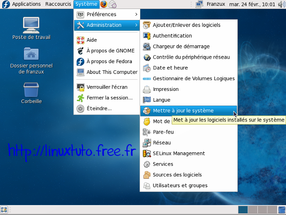
Task: Click the GNOME footprint icon
Action: coord(80,51)
